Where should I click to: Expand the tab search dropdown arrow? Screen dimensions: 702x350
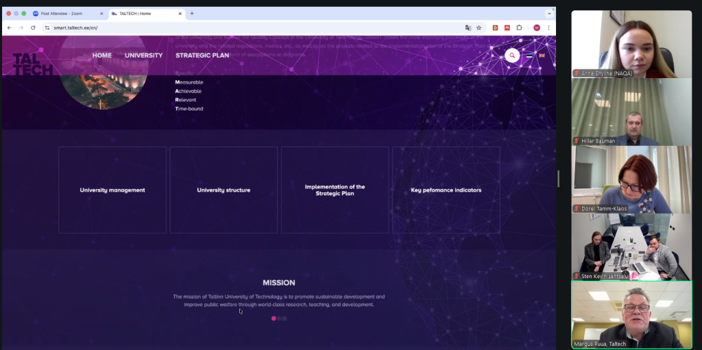pyautogui.click(x=549, y=13)
